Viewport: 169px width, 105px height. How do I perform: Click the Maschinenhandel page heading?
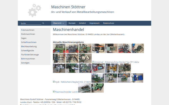(68, 30)
